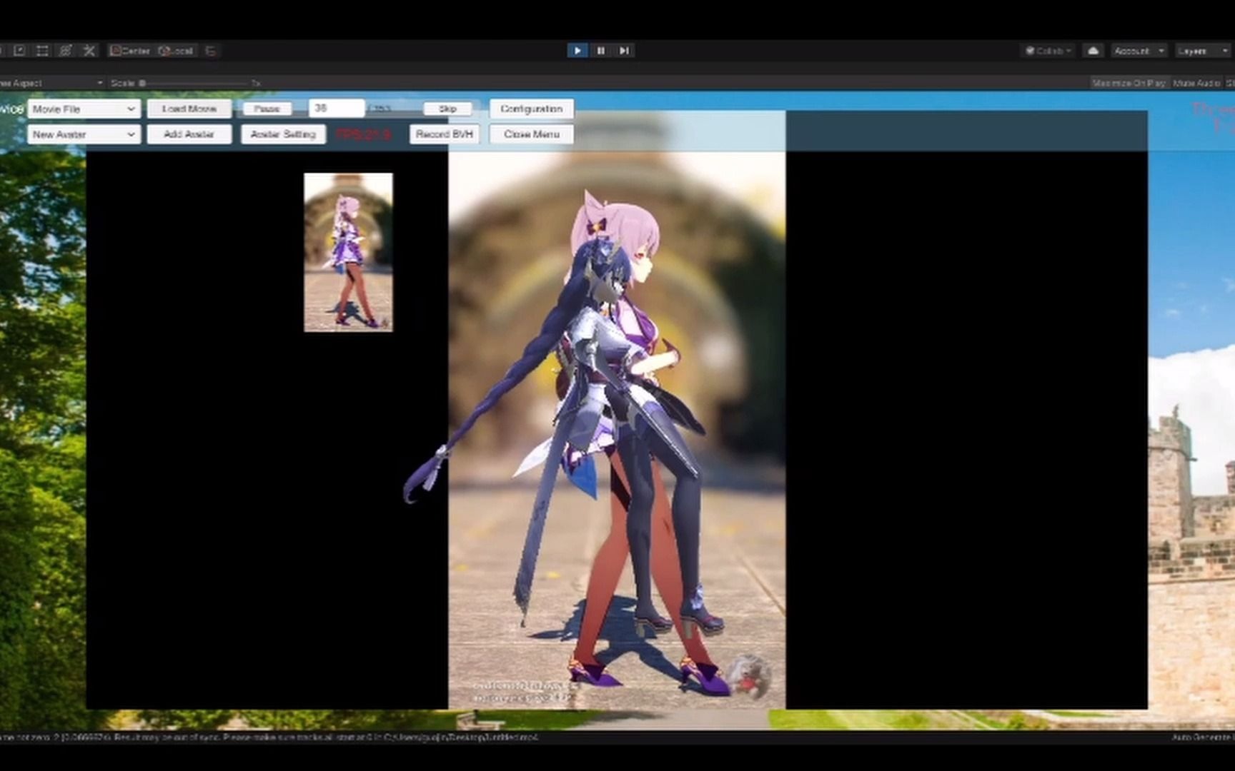Toggle Mute Audio in Game view
1235x771 pixels.
[x=1196, y=84]
